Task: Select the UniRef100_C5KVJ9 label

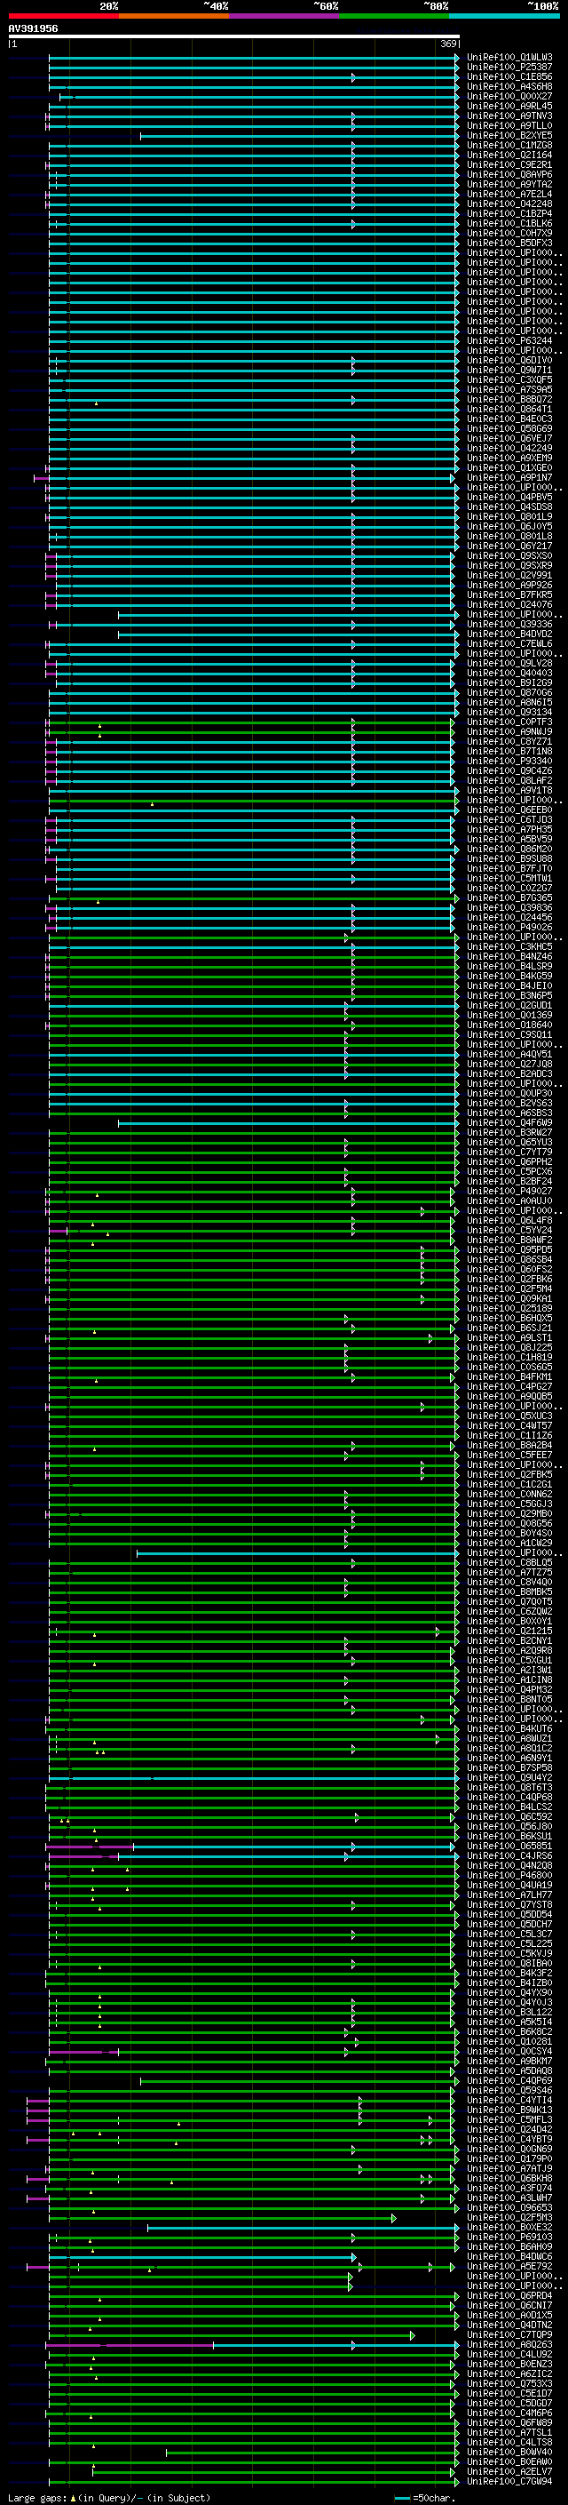Action: click(509, 1954)
